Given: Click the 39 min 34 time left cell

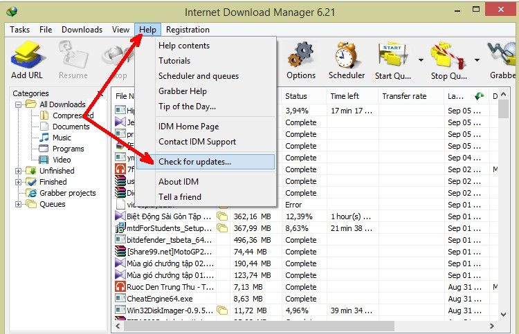Looking at the screenshot, I should (352, 310).
